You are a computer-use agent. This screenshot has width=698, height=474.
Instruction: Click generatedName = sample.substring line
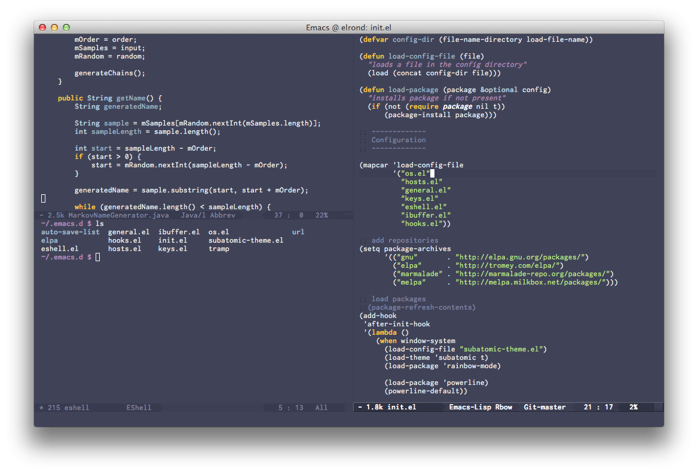pos(191,190)
